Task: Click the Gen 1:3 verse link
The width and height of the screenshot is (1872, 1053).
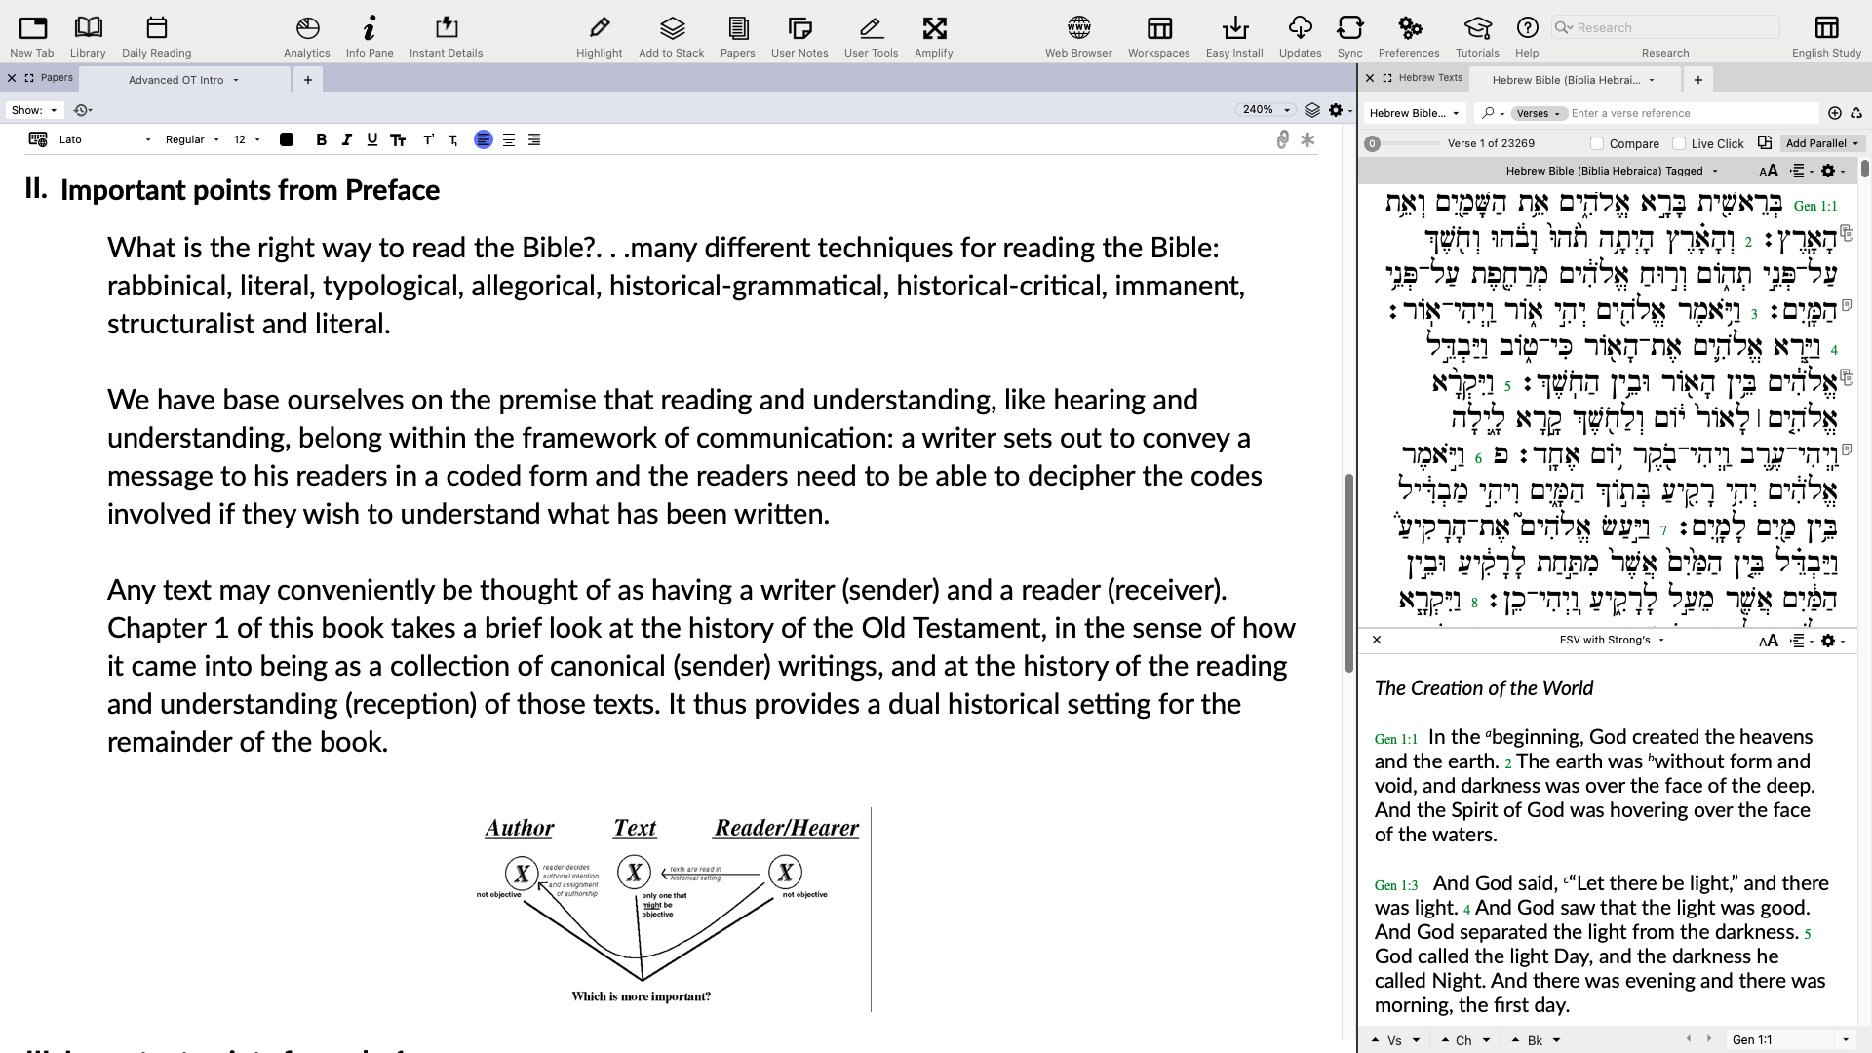Action: pyautogui.click(x=1395, y=885)
